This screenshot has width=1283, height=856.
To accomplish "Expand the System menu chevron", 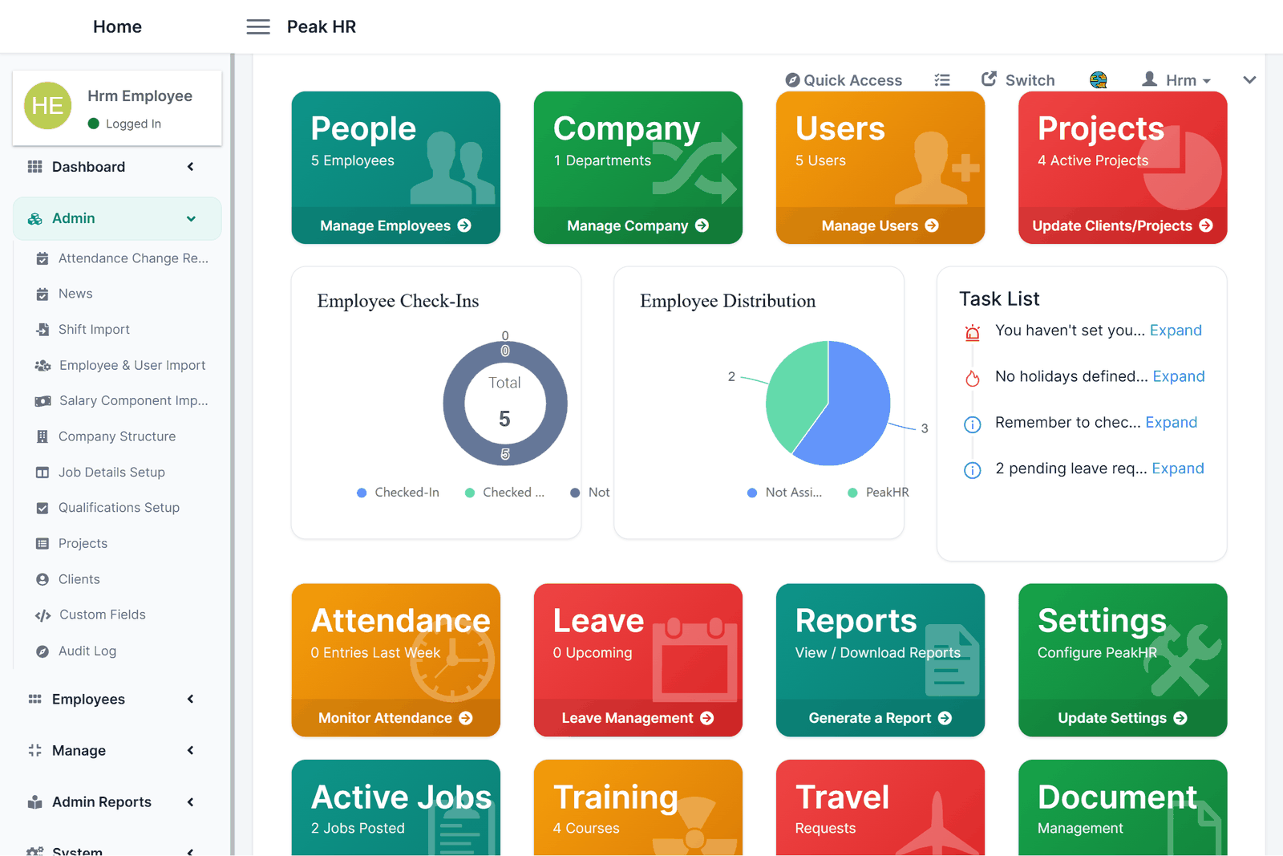I will 190,852.
